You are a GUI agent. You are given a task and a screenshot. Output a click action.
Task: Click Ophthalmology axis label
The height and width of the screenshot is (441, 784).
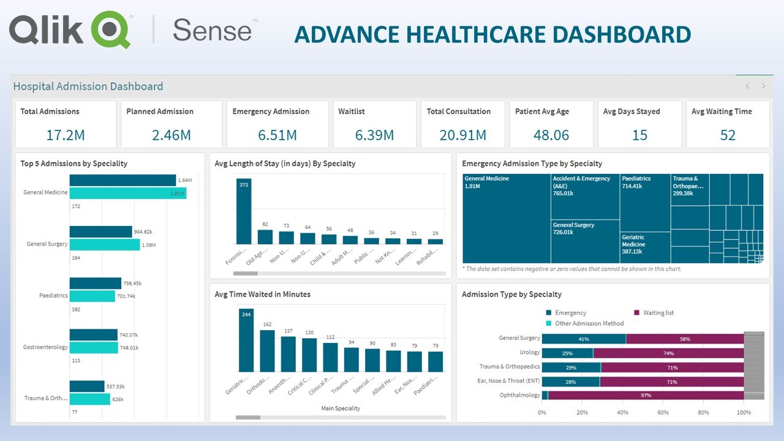[520, 396]
